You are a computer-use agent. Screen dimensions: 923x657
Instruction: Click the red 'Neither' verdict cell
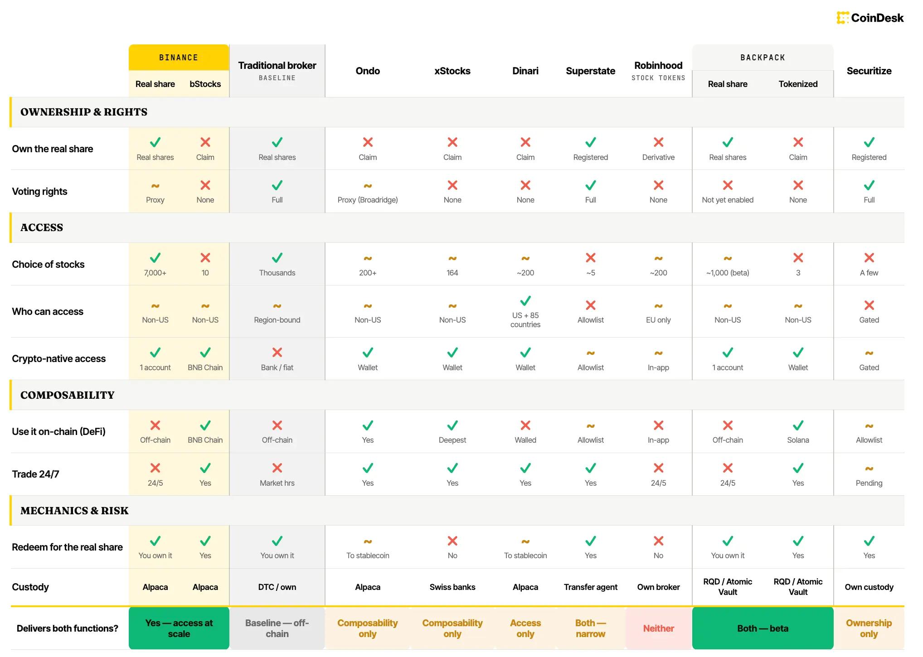[658, 628]
